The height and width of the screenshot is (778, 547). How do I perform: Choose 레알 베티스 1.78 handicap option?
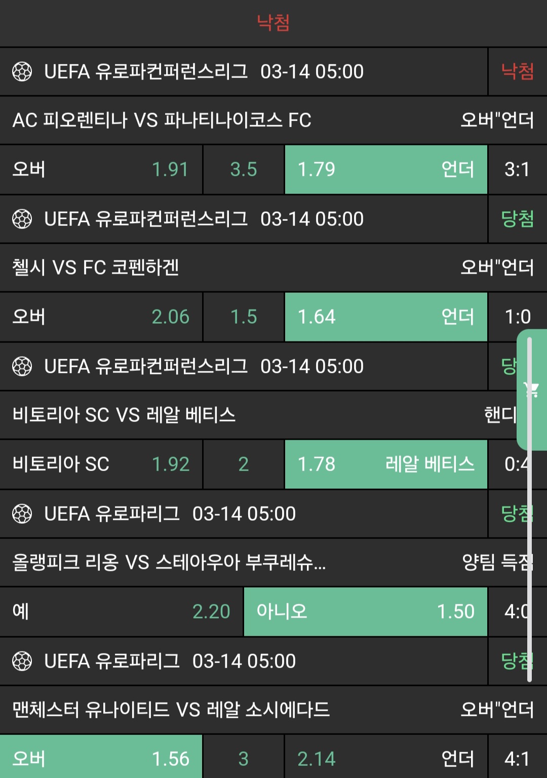(386, 464)
